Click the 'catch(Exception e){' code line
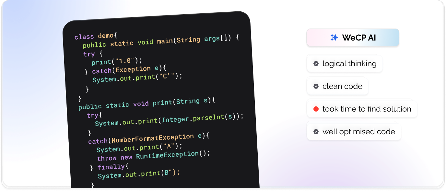The height and width of the screenshot is (191, 446). click(x=125, y=70)
